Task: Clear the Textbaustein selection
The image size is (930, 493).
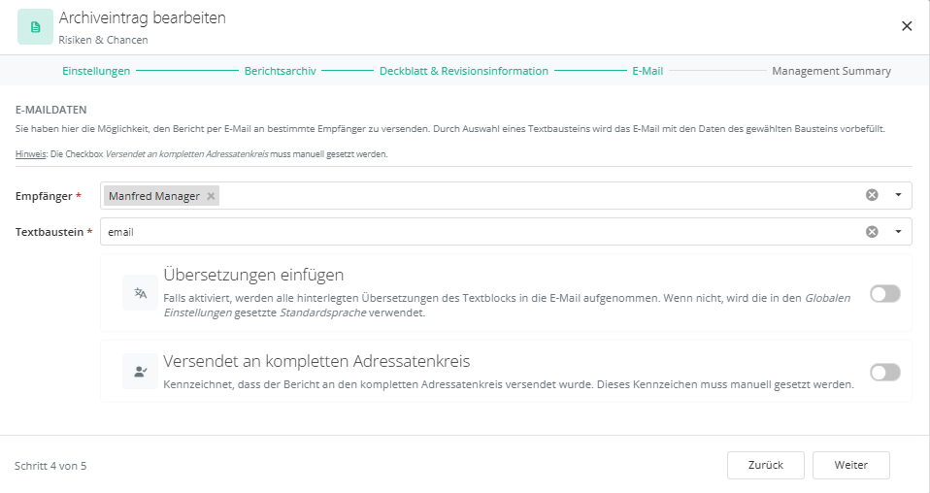Action: [872, 231]
